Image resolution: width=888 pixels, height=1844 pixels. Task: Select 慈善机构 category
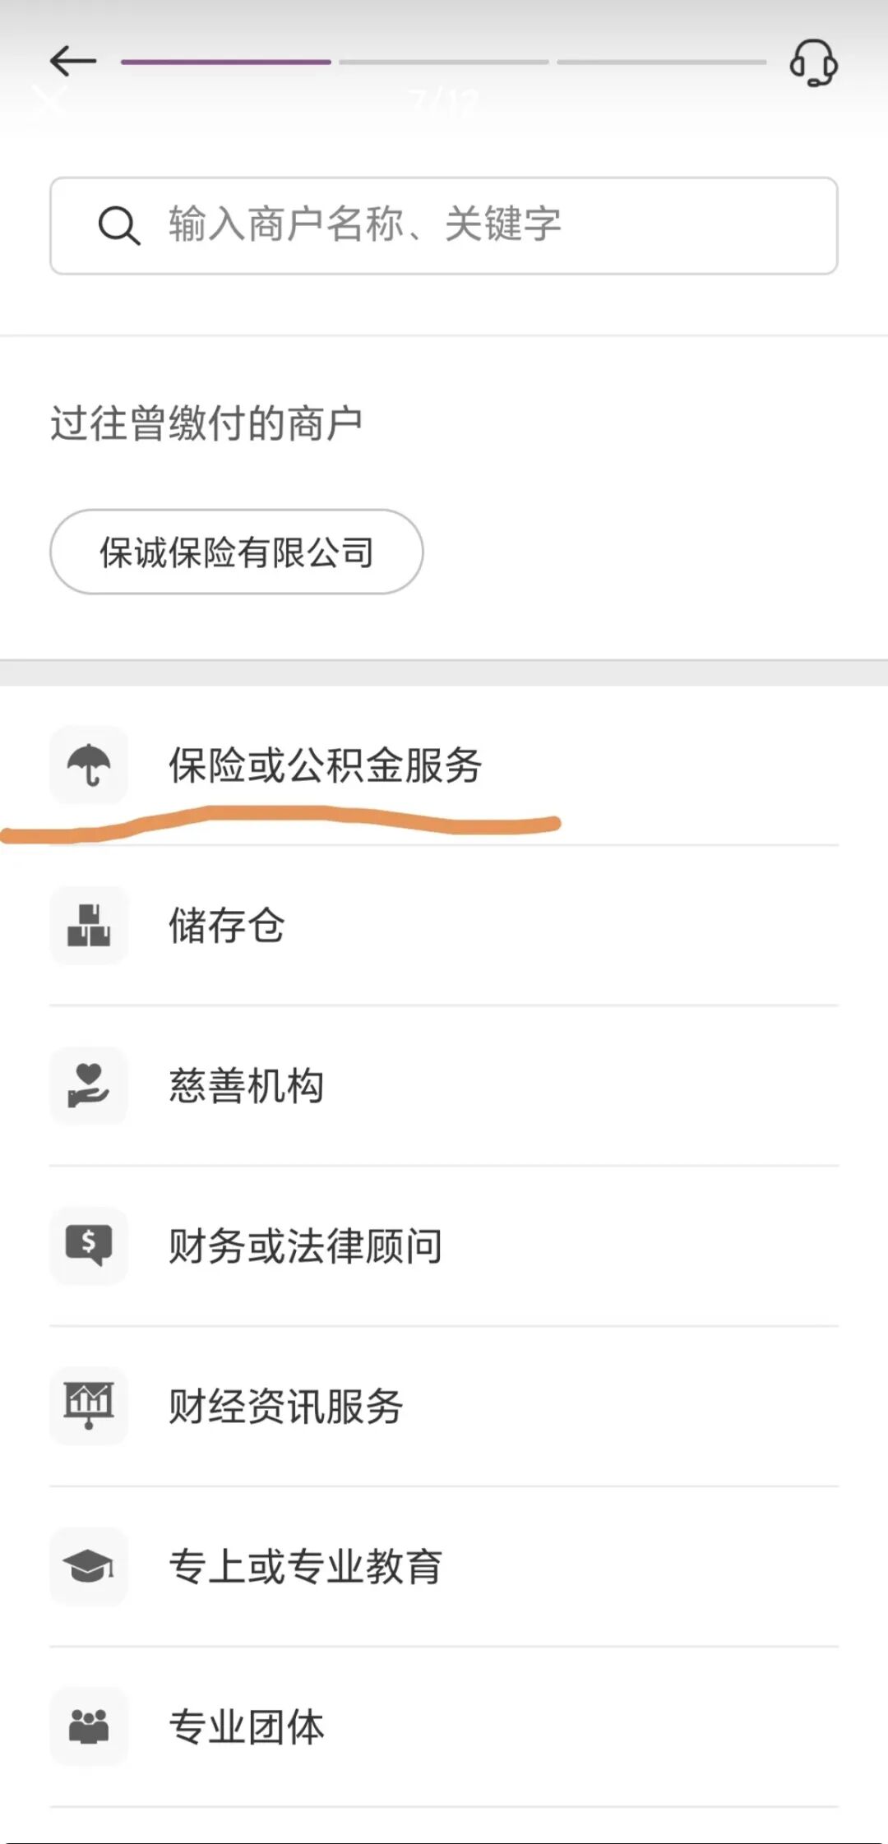pos(247,1086)
